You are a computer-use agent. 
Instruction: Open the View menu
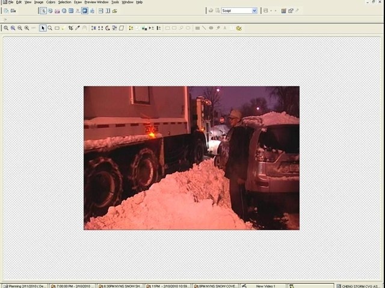(28, 2)
